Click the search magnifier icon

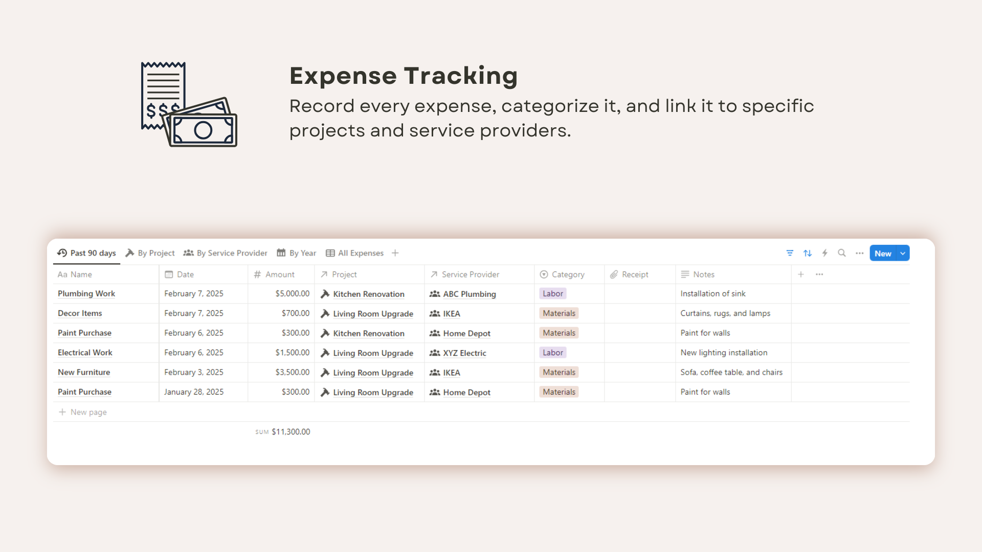[x=842, y=253]
